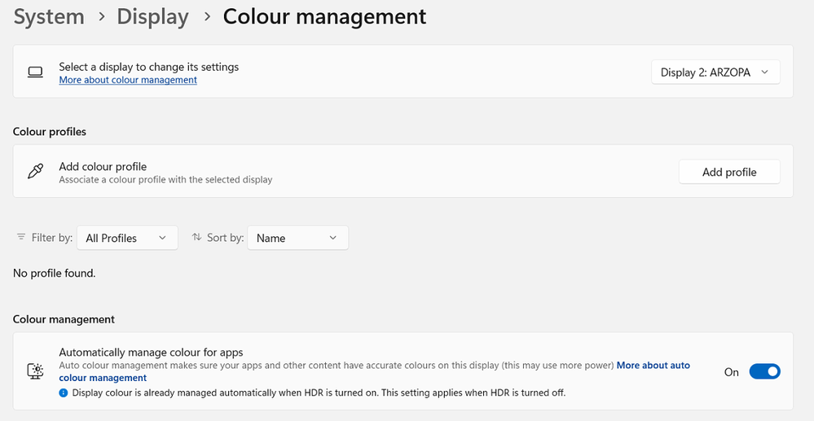The width and height of the screenshot is (814, 421).
Task: Expand the Filter by All Profiles dropdown
Action: [127, 238]
